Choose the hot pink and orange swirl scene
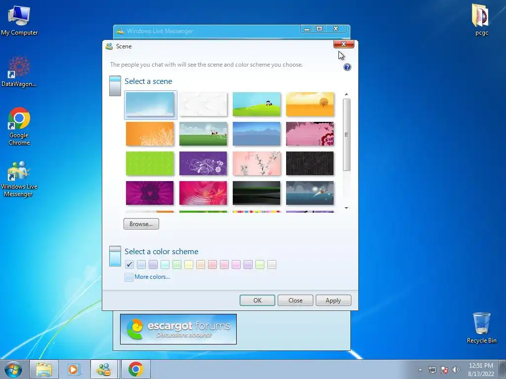 click(203, 193)
